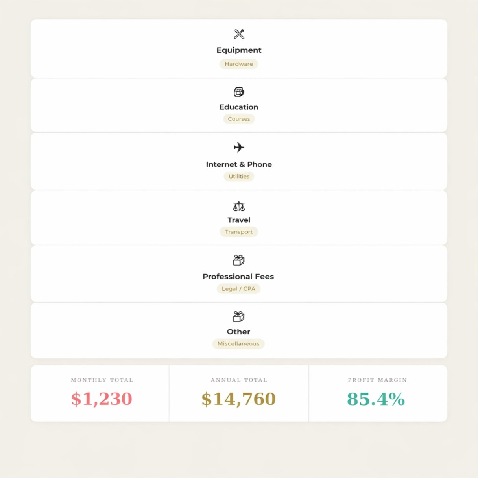Open the Legal / CPA badge

click(x=239, y=288)
